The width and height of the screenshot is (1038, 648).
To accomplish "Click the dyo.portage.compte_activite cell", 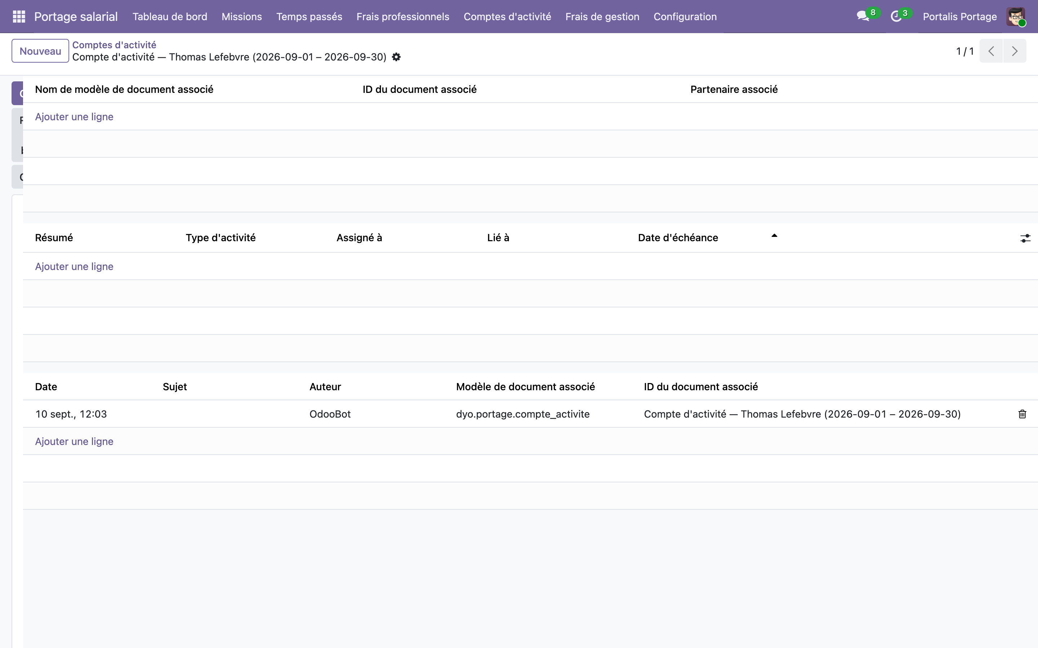I will coord(523,414).
